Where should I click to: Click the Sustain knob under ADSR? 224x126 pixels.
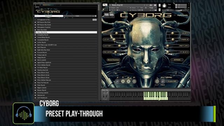128,82
